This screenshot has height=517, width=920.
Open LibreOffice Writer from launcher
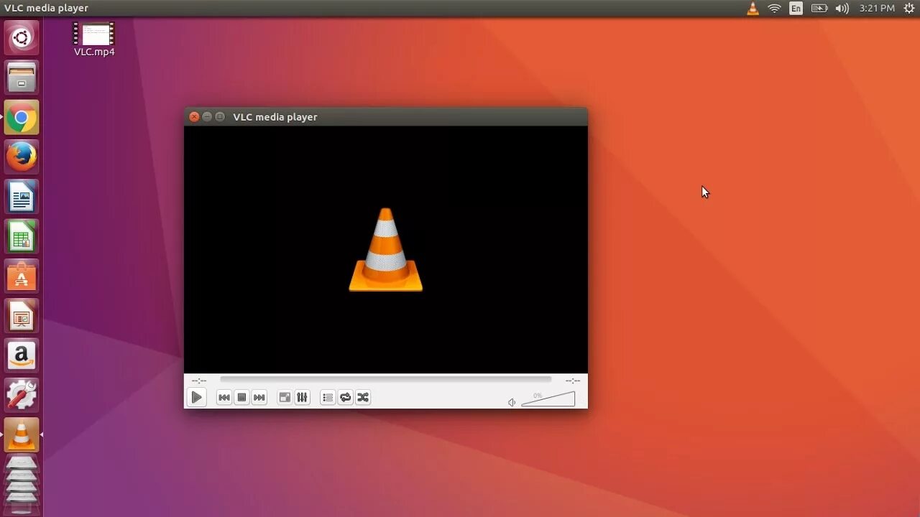click(22, 197)
